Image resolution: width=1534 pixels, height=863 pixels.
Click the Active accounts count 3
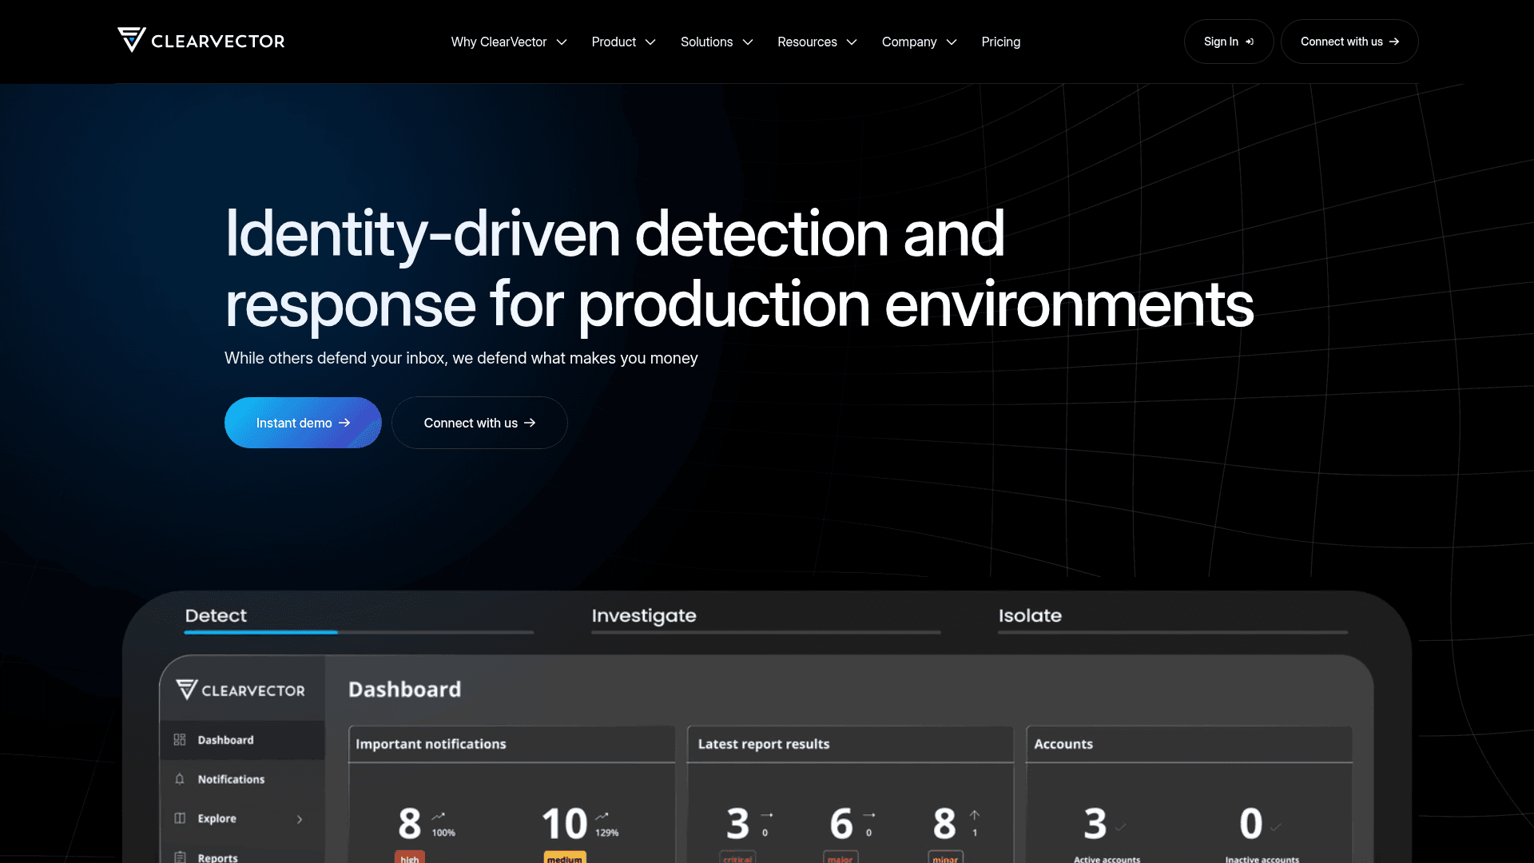[x=1095, y=823]
